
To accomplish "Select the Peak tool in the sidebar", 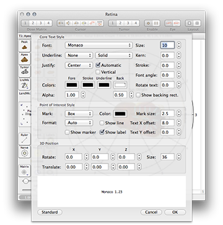I will (x=24, y=46).
